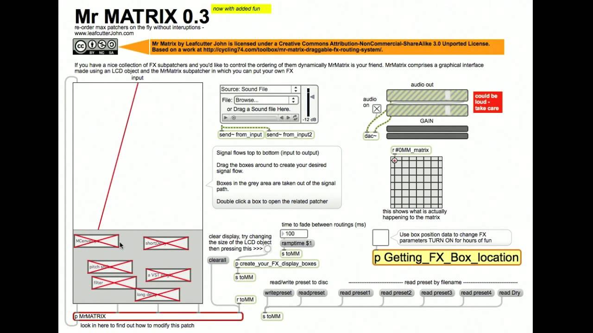Click the writepreset message button
This screenshot has height=333, width=593.
[278, 293]
